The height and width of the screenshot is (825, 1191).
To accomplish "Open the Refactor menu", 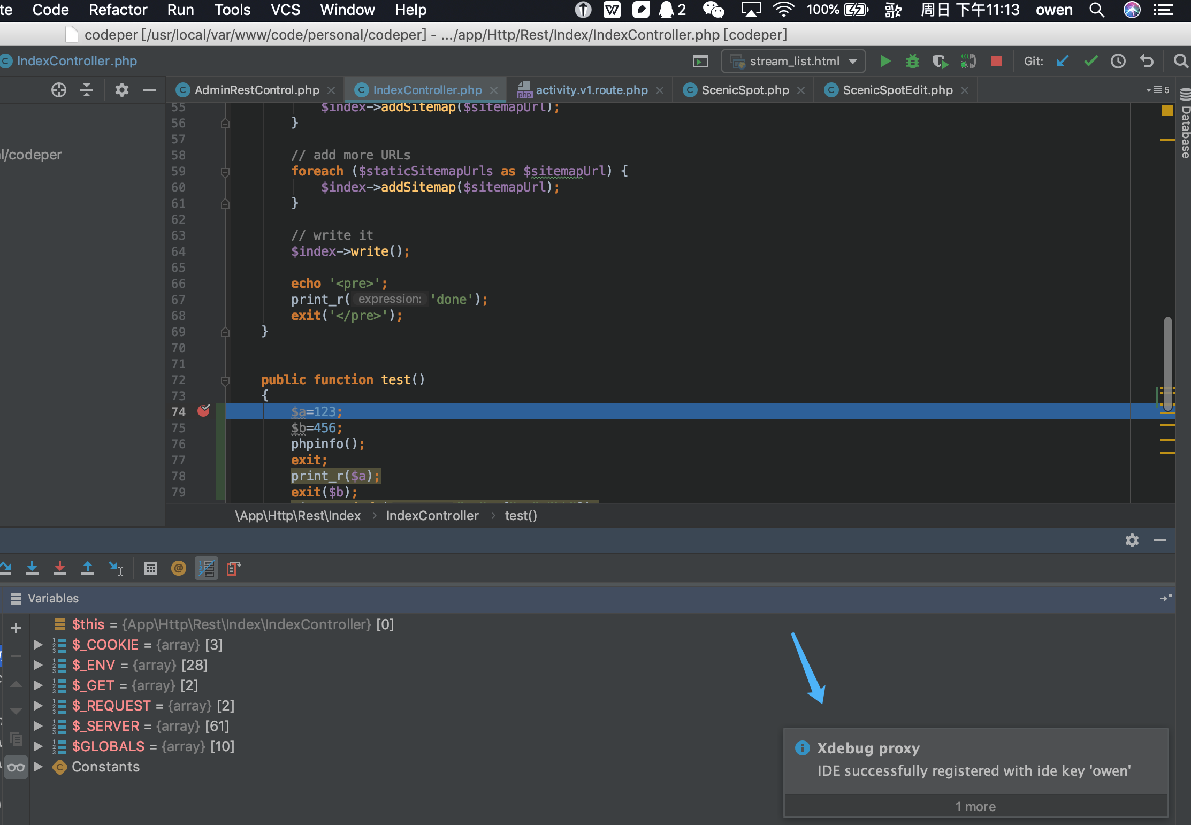I will click(x=118, y=10).
